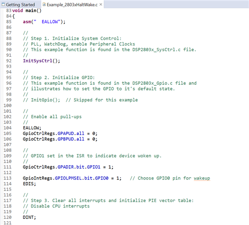Click the GpioCtrlRegs.GPAPUD.all = 0; line

click(60, 134)
